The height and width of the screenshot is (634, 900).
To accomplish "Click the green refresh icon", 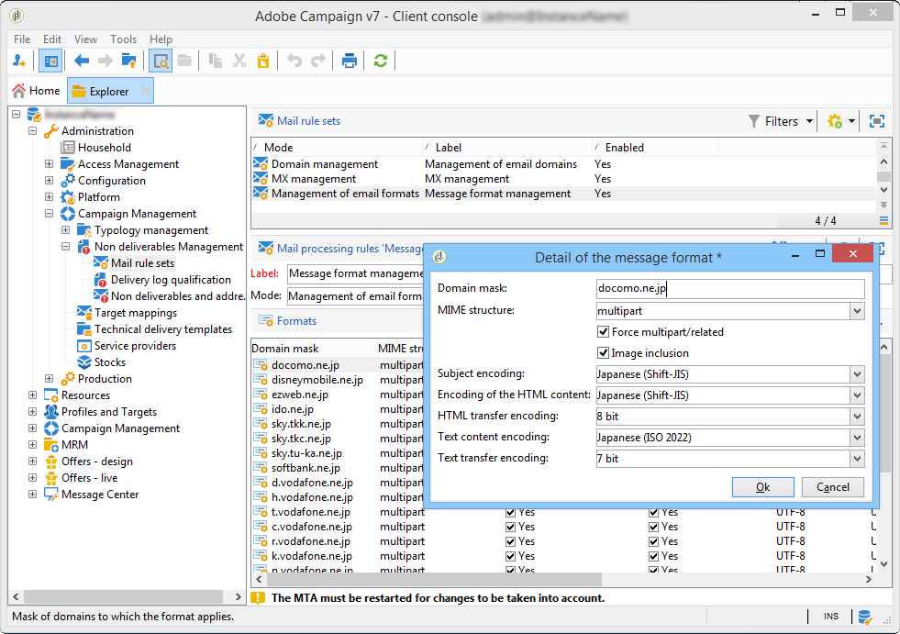I will point(380,61).
